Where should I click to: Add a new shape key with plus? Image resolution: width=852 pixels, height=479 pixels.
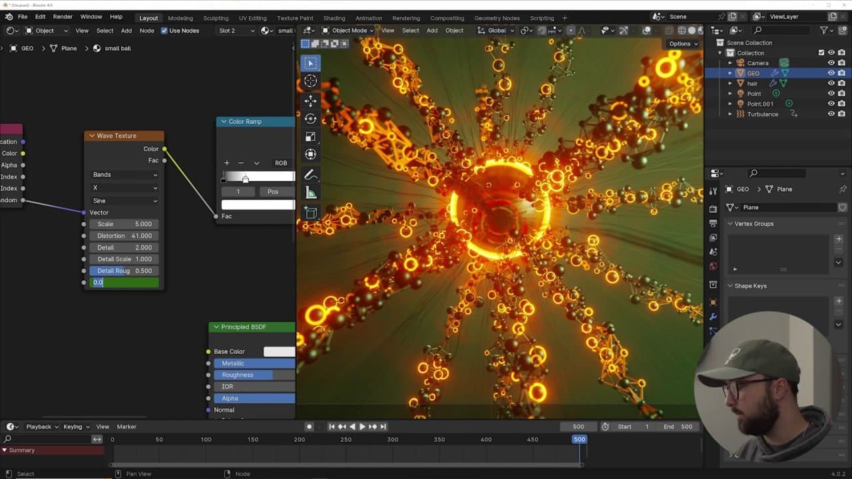(839, 301)
